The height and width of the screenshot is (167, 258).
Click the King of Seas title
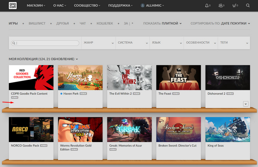(x=216, y=146)
